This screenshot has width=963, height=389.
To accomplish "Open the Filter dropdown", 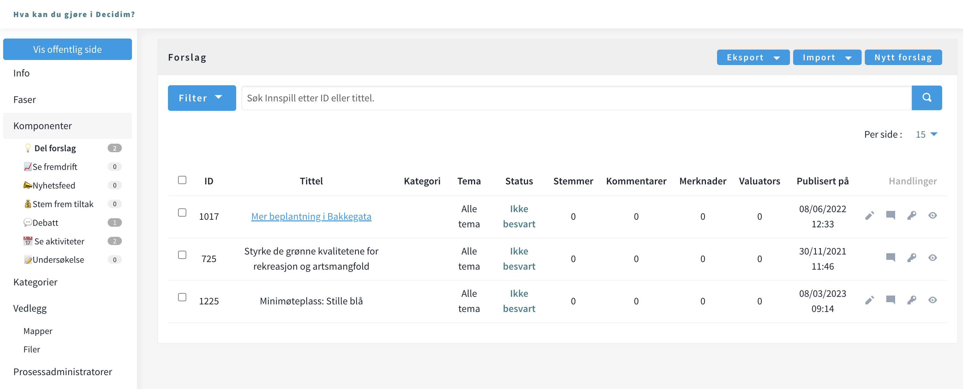I will (x=201, y=98).
